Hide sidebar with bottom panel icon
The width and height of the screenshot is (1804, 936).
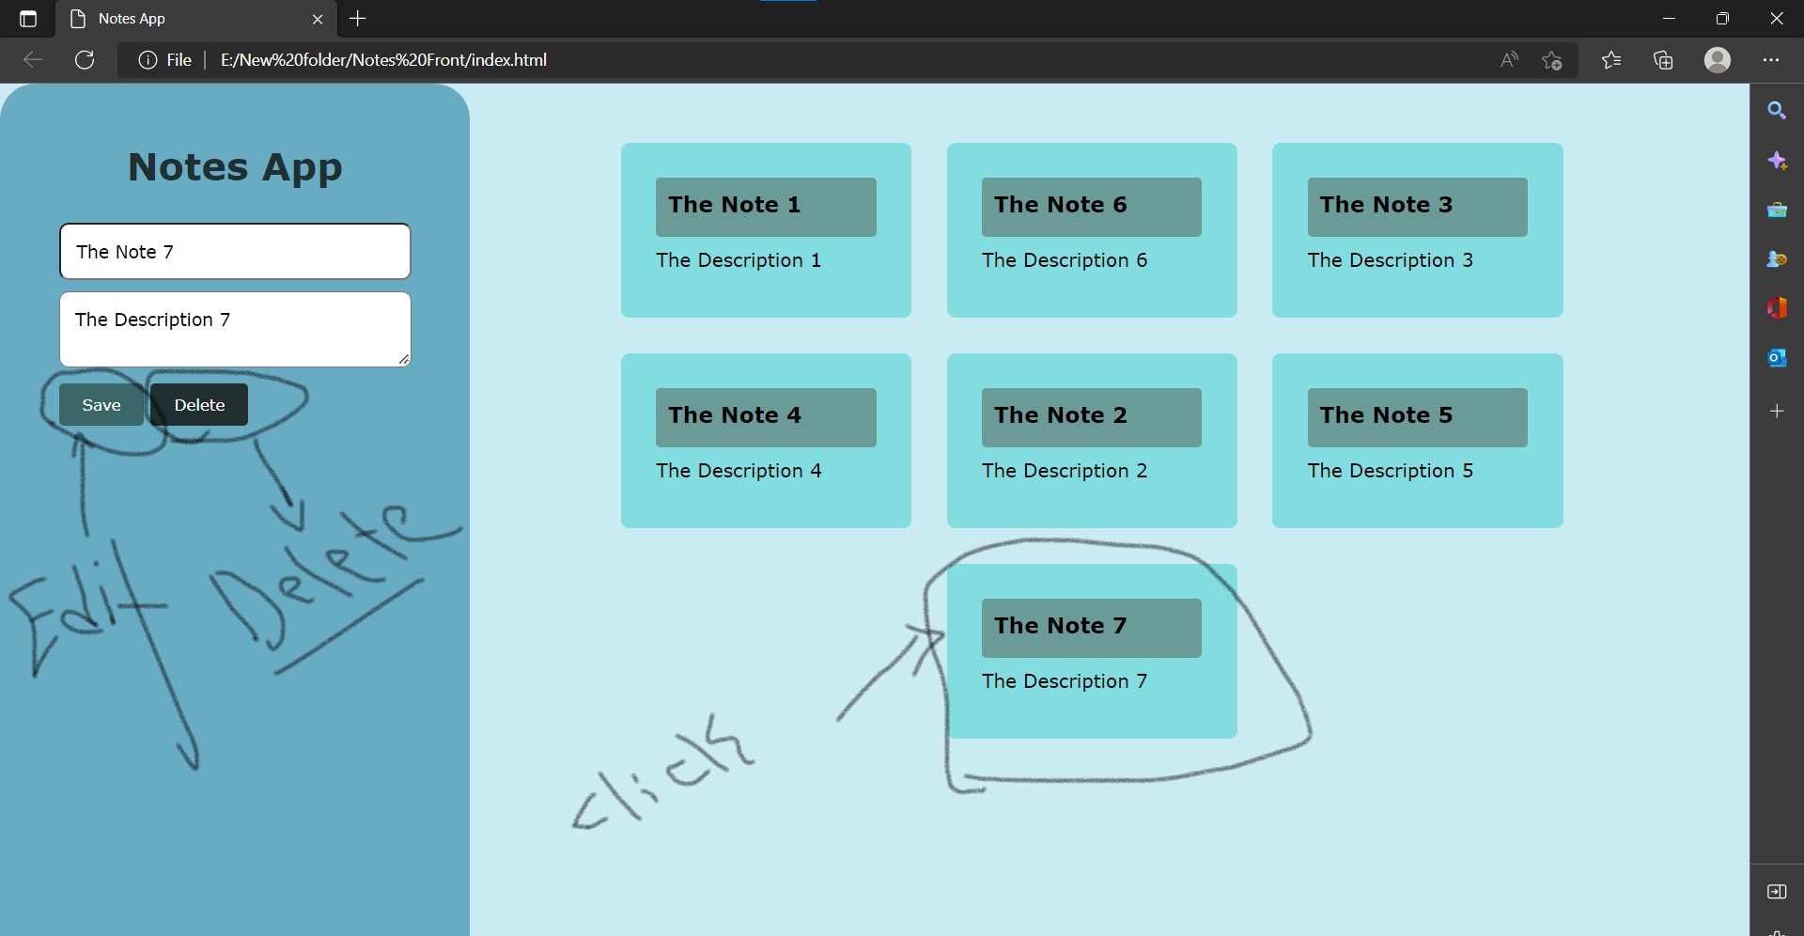point(1777,892)
